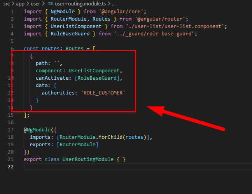Click the TS file icon in breadcrumb
The image size is (252, 194).
pos(50,3)
